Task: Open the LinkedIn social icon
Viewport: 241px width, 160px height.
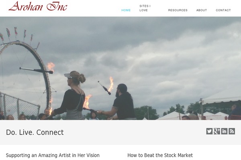Action: pos(224,131)
